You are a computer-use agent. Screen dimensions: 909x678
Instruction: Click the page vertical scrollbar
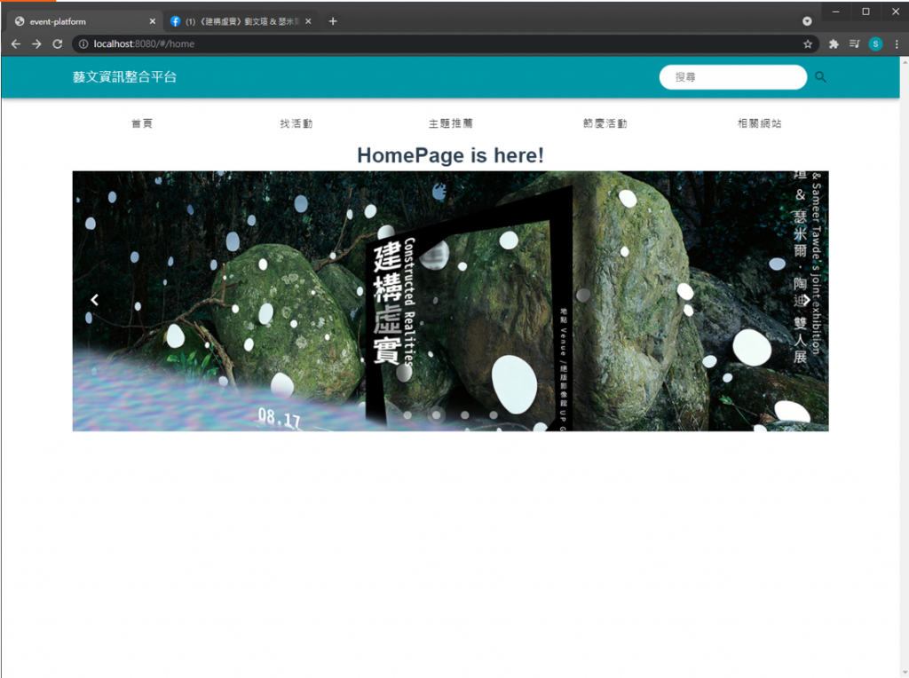(x=905, y=367)
